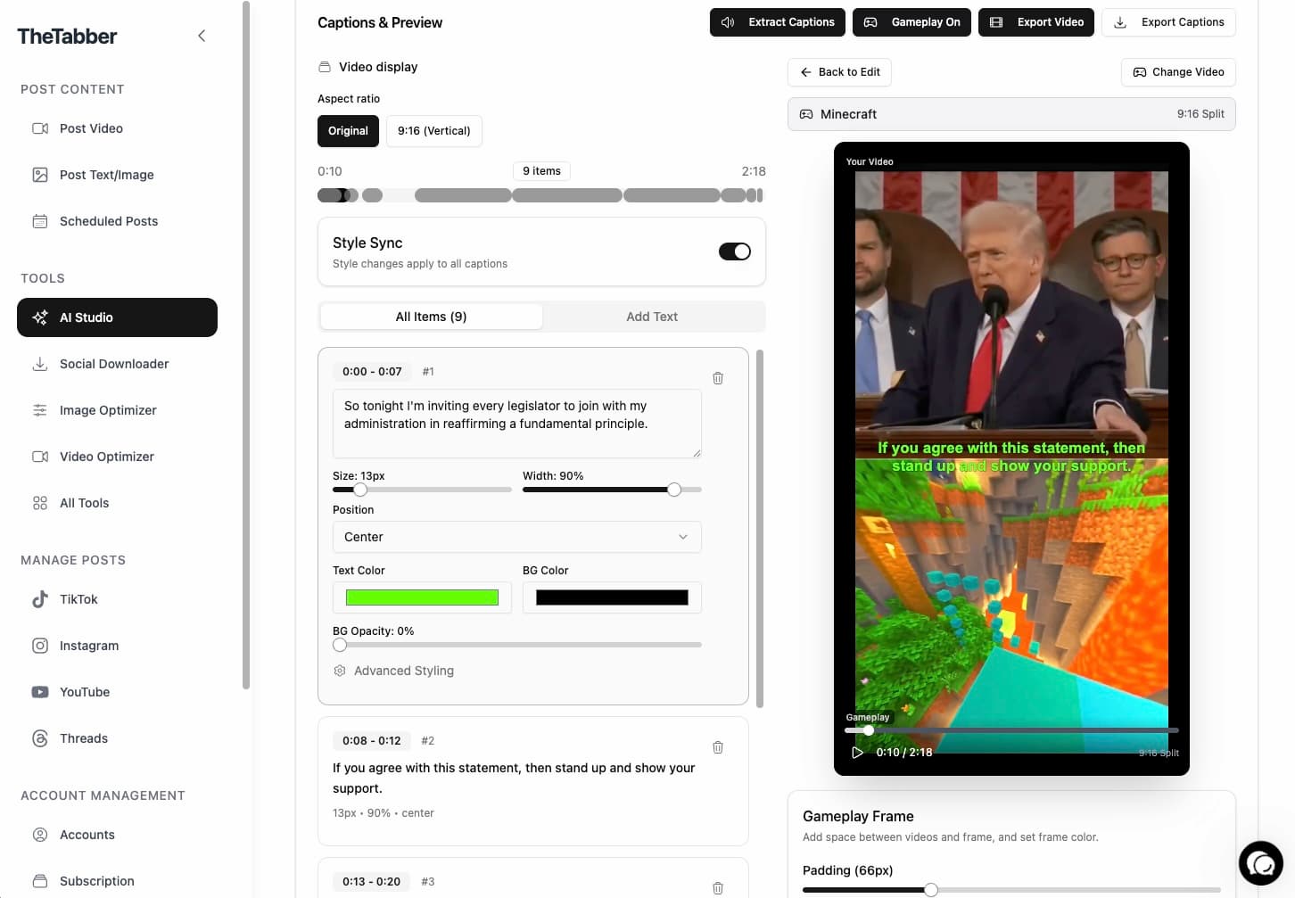
Task: Change the green Text Color swatch
Action: click(421, 597)
